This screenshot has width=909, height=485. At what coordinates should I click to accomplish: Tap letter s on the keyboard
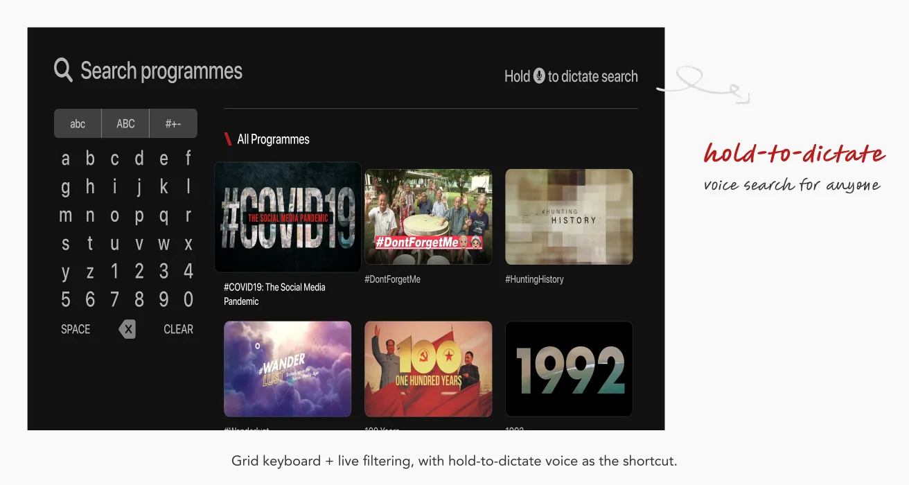(x=66, y=243)
